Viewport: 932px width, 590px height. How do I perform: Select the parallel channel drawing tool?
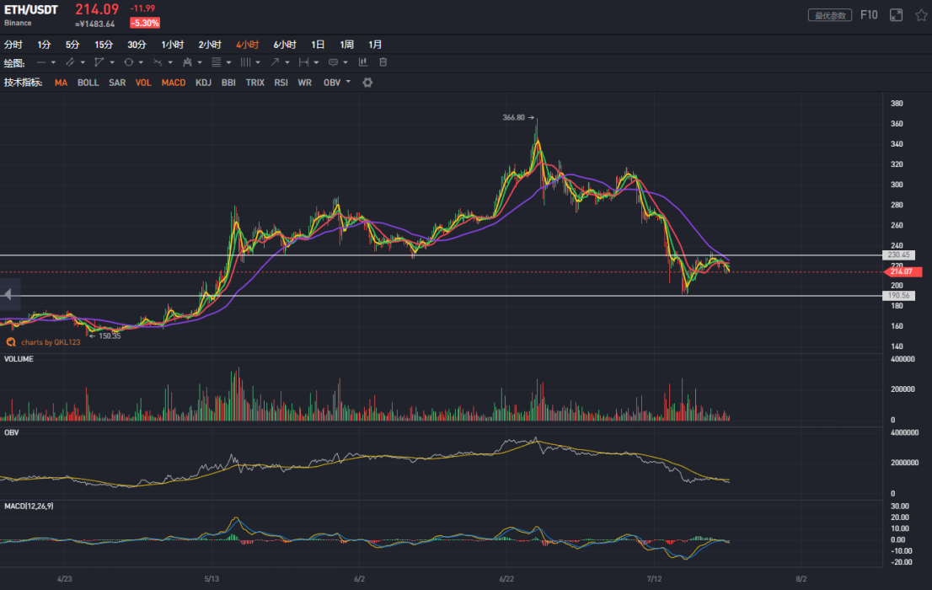point(70,62)
